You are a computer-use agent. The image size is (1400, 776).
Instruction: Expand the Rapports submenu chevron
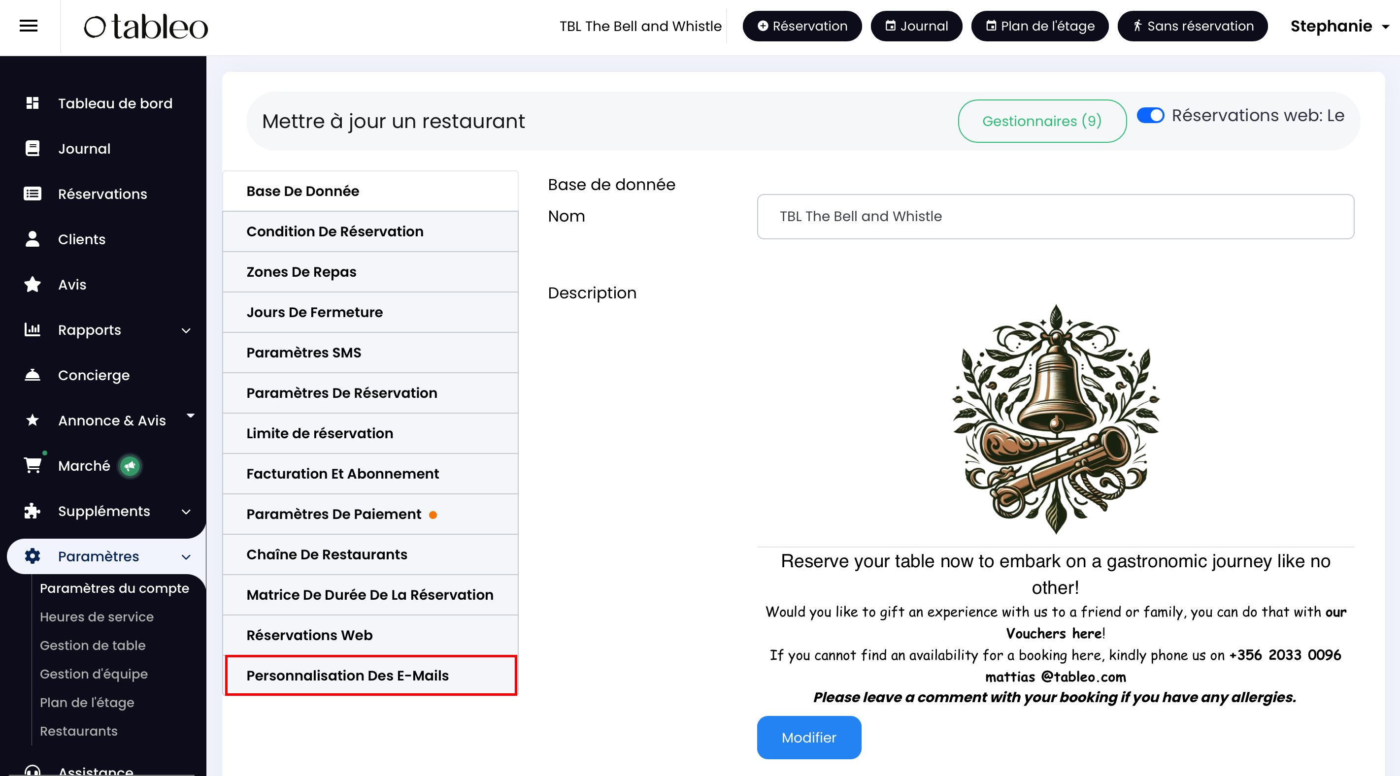186,330
